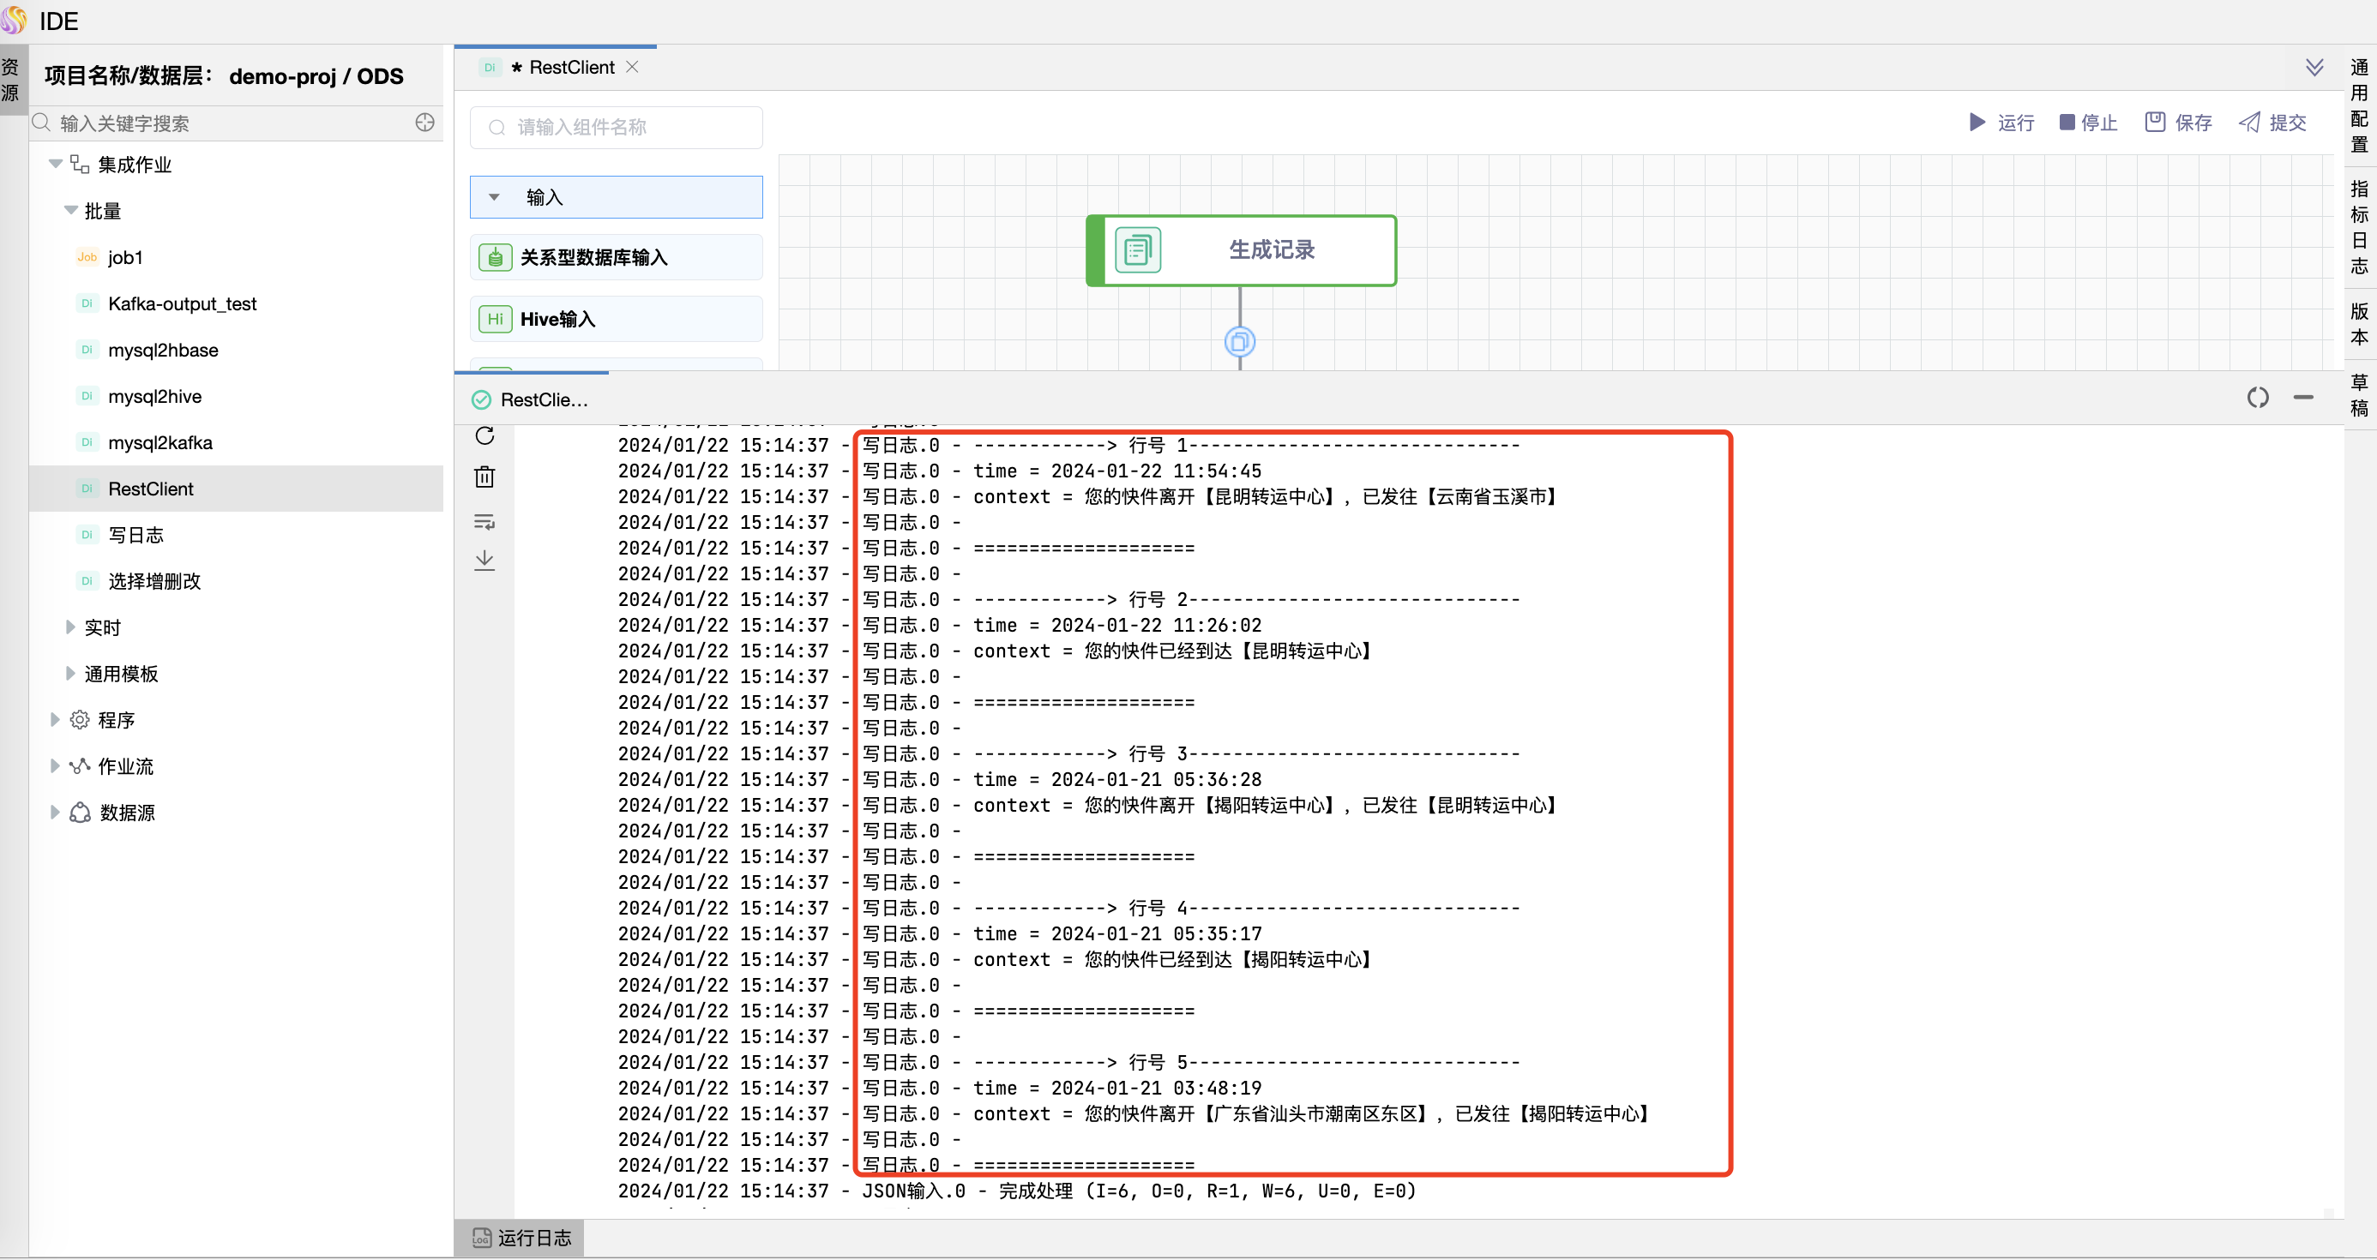Refresh the run log output

coord(485,435)
